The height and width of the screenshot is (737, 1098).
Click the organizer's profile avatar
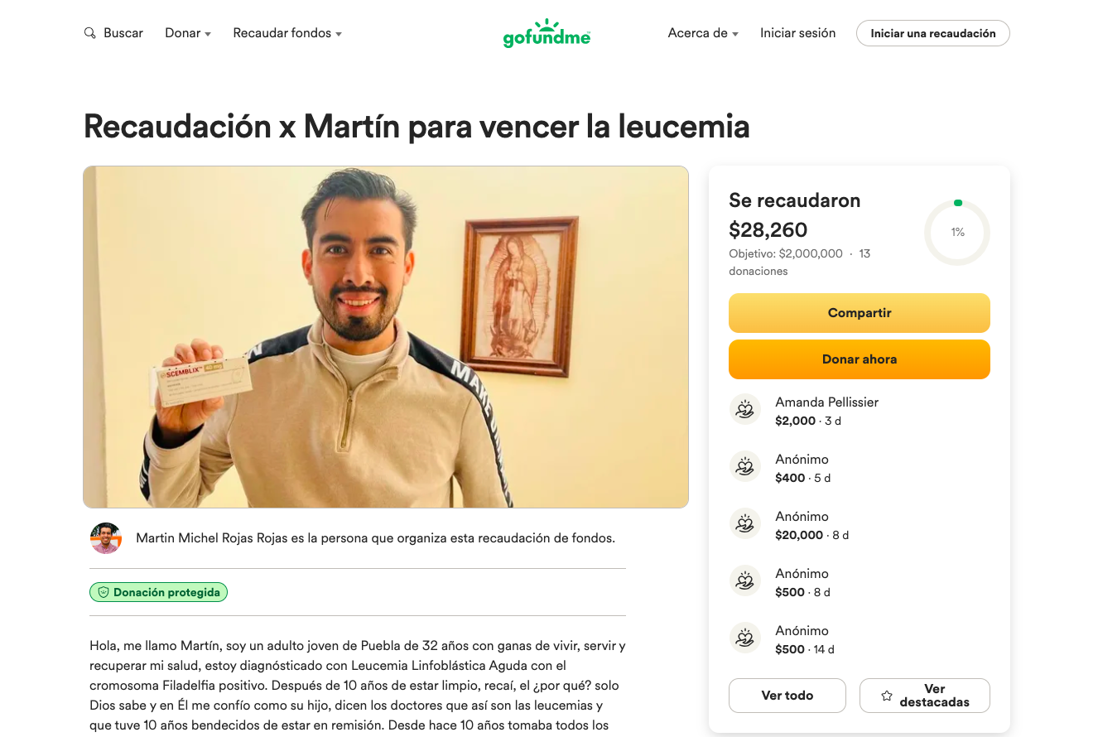coord(106,538)
